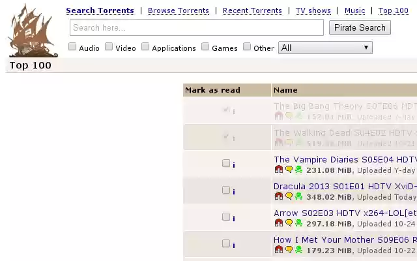
Task: Go to Music section
Action: tap(354, 10)
